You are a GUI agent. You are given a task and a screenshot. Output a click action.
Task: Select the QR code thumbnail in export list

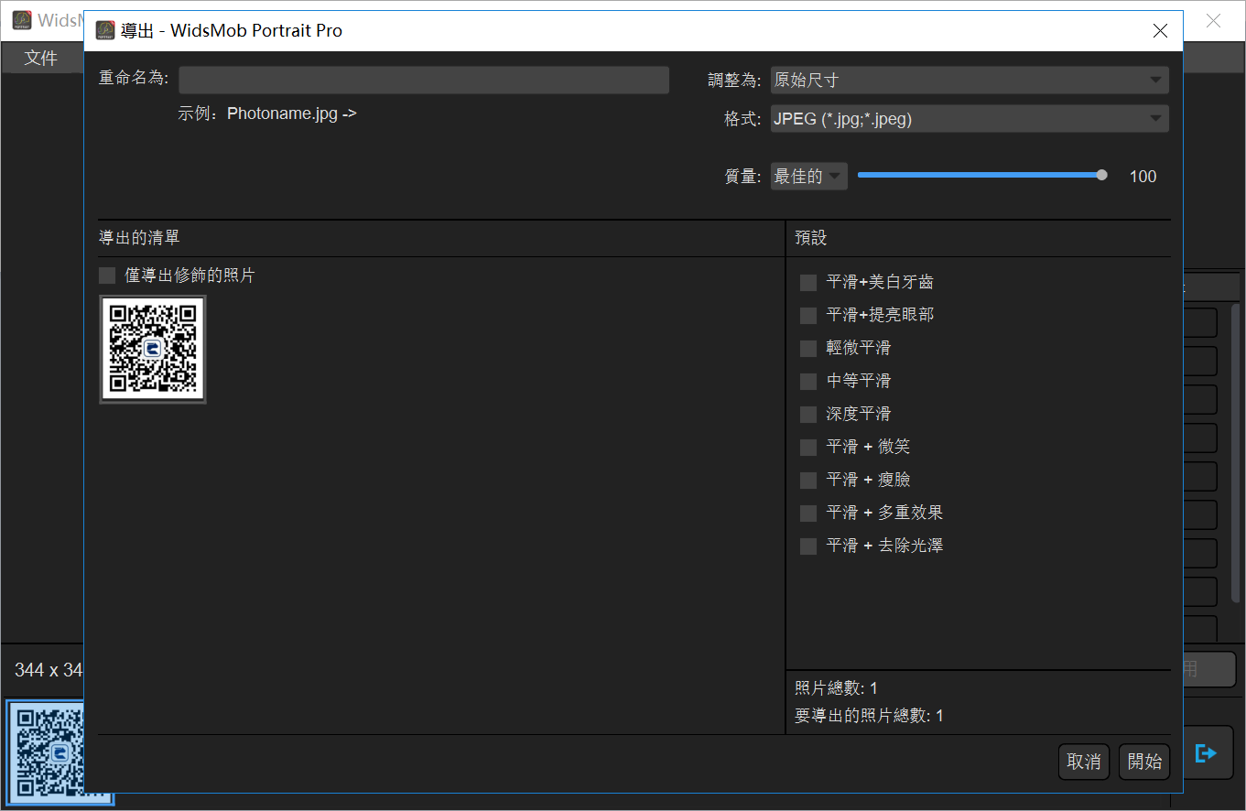153,349
